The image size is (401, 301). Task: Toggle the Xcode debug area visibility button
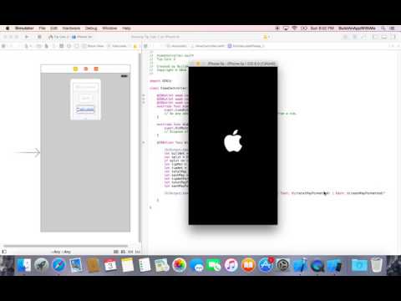click(x=384, y=37)
